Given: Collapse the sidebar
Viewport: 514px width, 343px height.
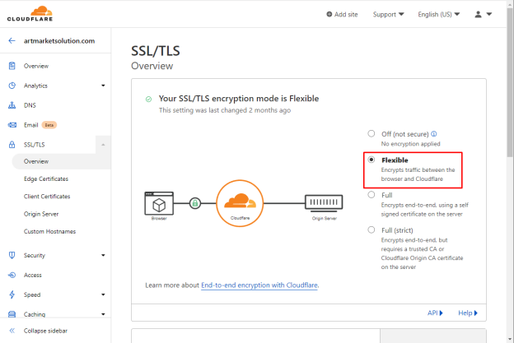Looking at the screenshot, I should [38, 331].
